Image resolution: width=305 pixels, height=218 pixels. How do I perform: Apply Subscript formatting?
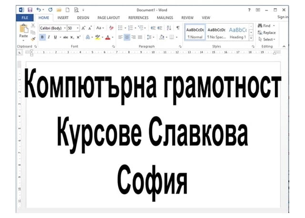click(x=72, y=37)
